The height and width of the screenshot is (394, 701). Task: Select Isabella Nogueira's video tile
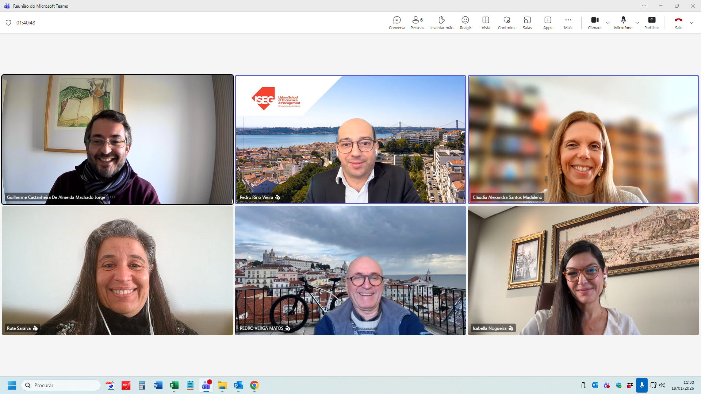[x=583, y=270]
